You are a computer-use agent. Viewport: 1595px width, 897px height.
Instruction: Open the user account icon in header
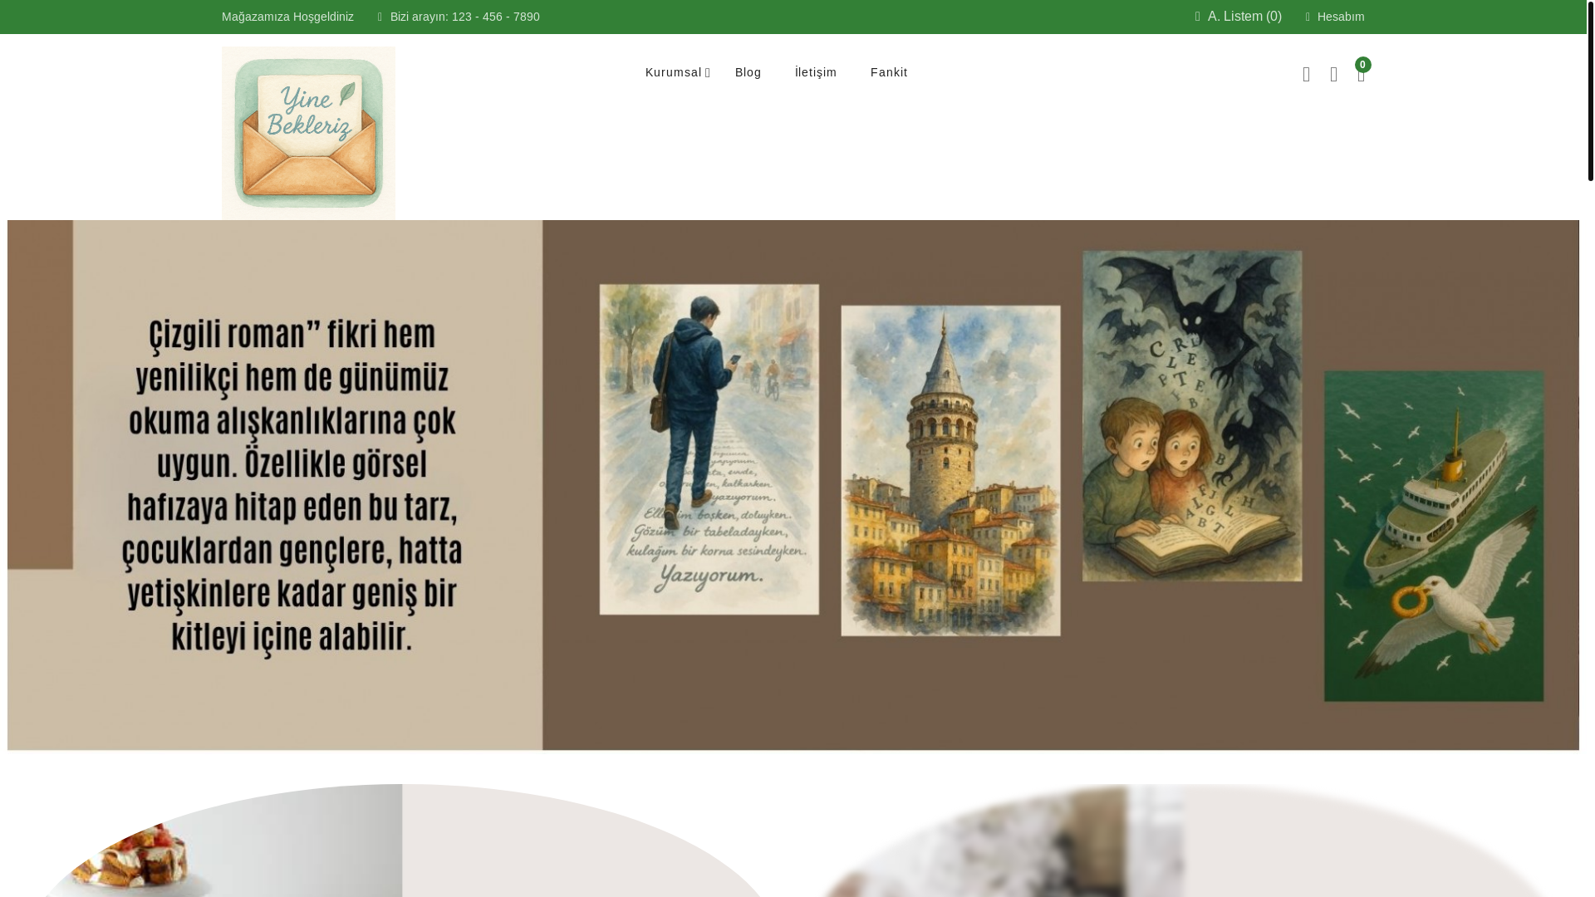(1333, 75)
